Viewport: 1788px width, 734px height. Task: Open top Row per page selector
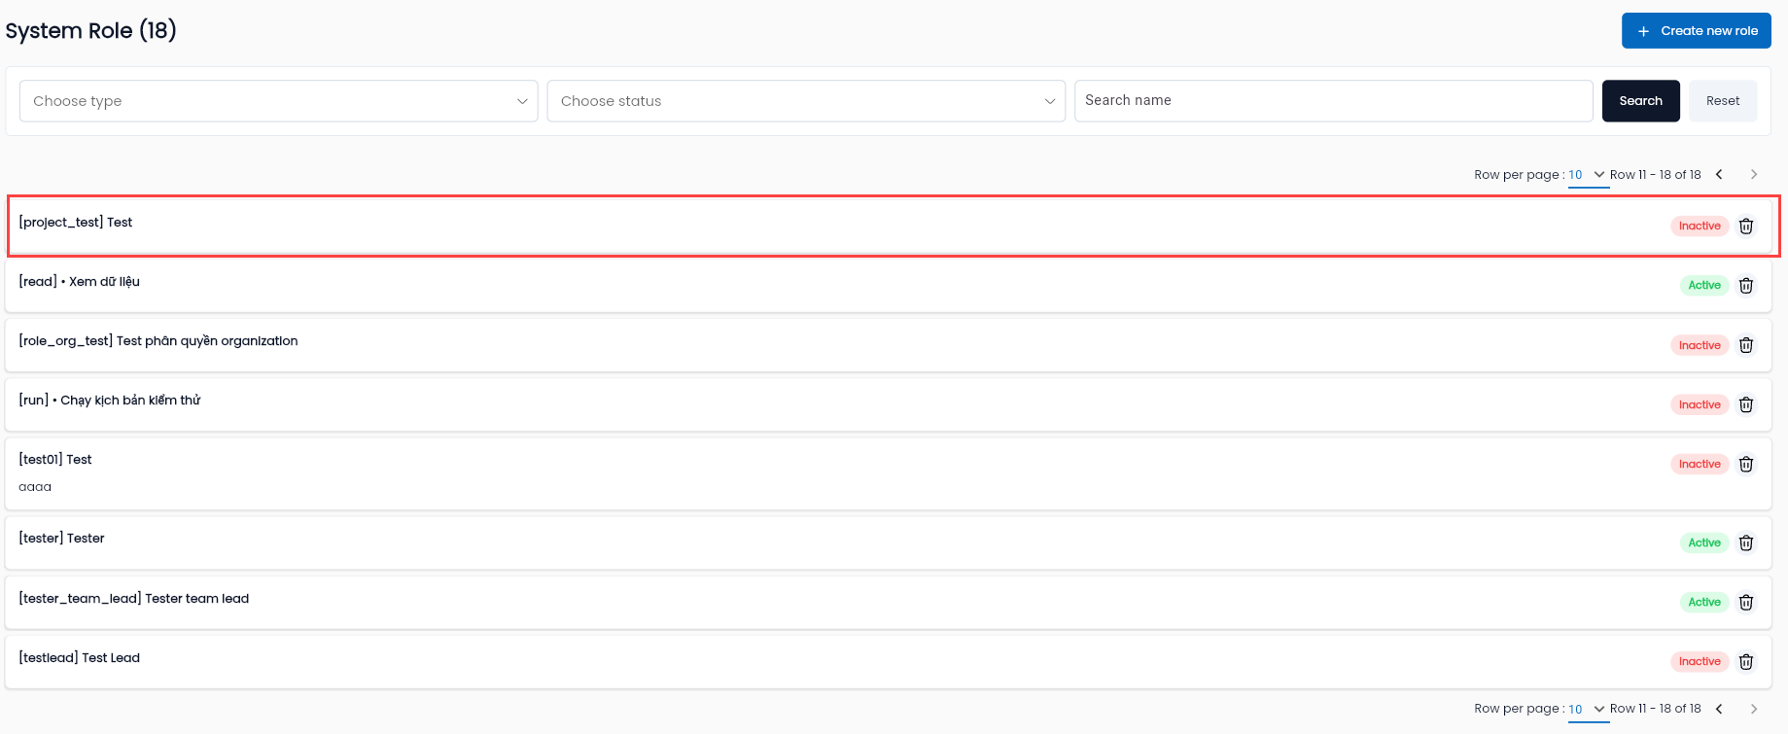coord(1588,175)
